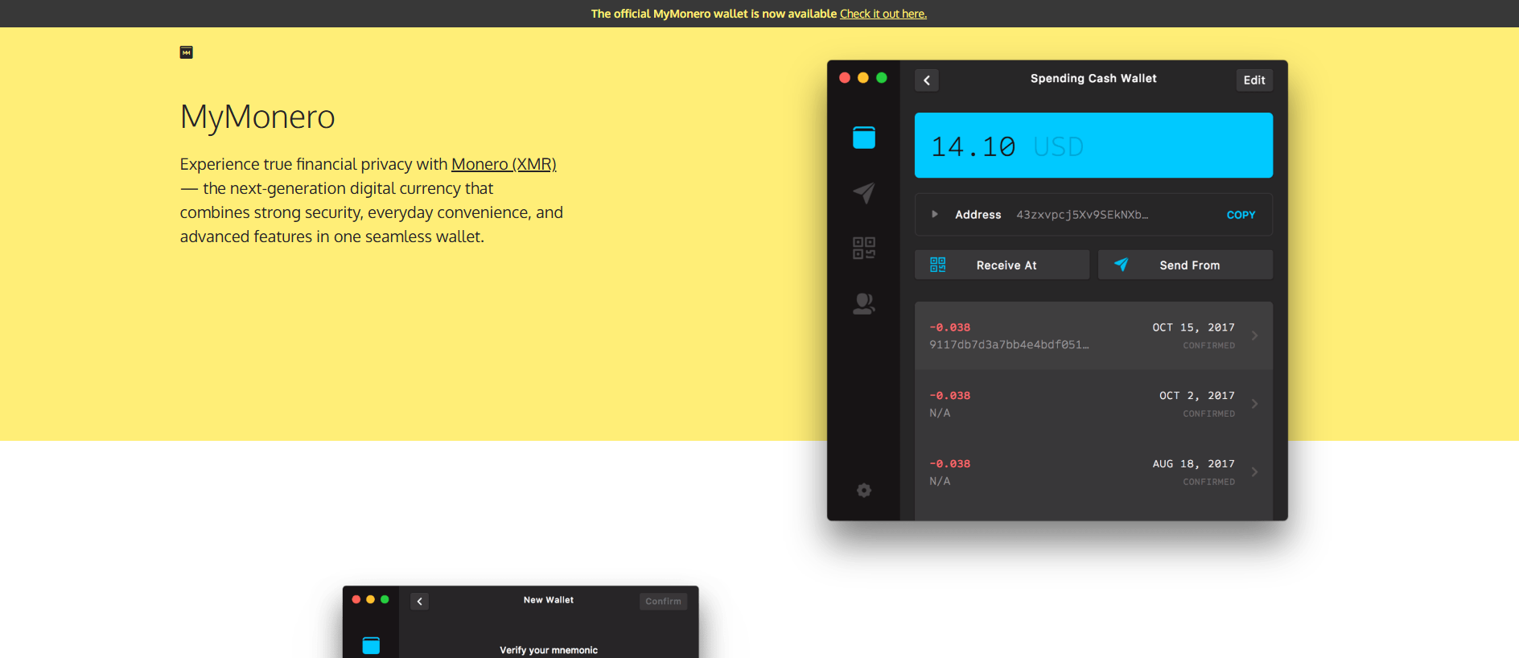1519x658 pixels.
Task: Click the paper plane icon on Send From
Action: (x=1121, y=265)
